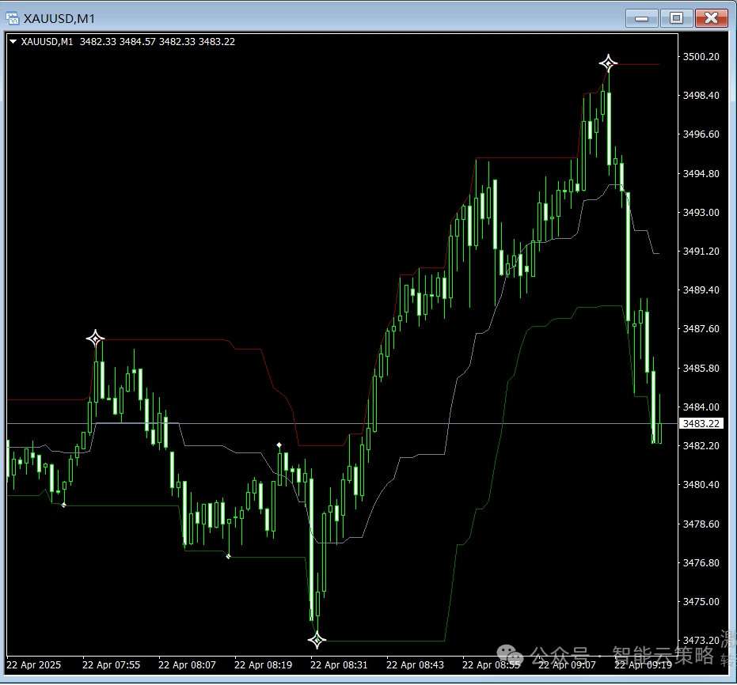
Task: Click the 3493.00 price scale label
Action: point(701,212)
